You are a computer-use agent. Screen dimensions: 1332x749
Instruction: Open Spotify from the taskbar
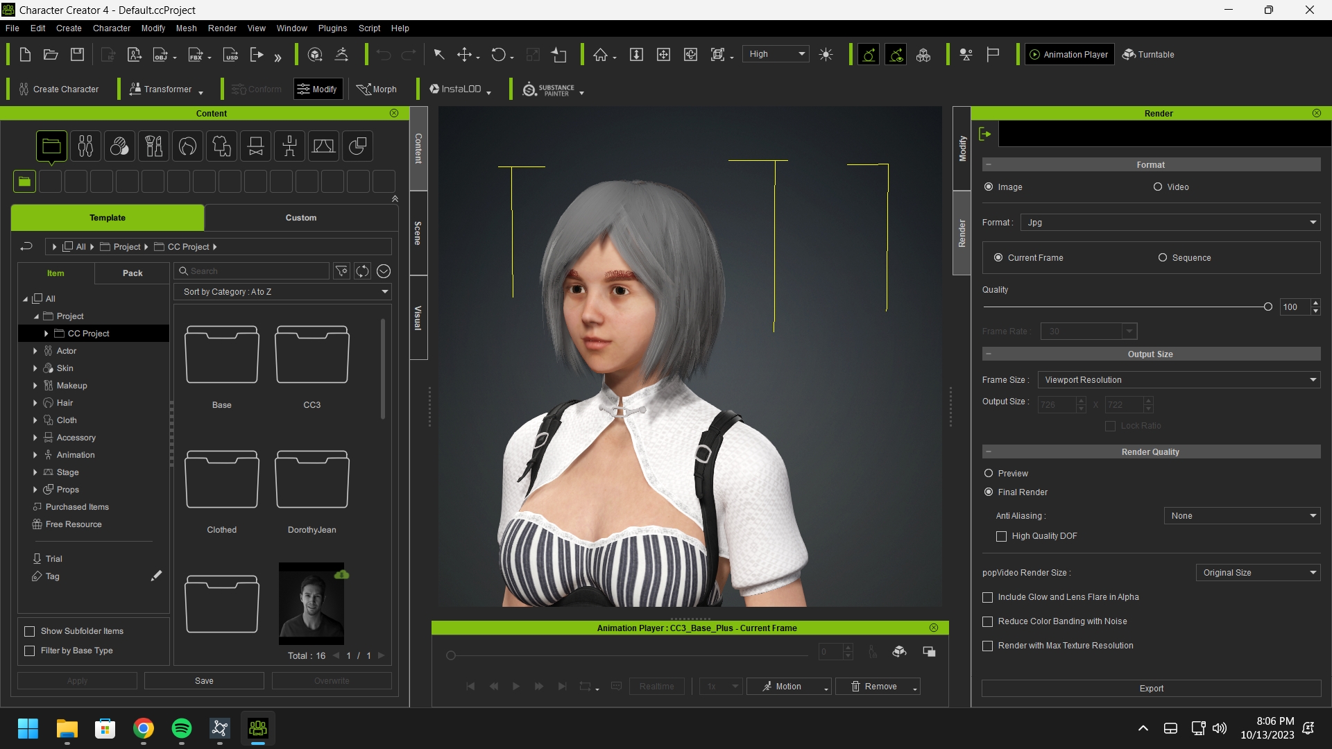click(182, 728)
